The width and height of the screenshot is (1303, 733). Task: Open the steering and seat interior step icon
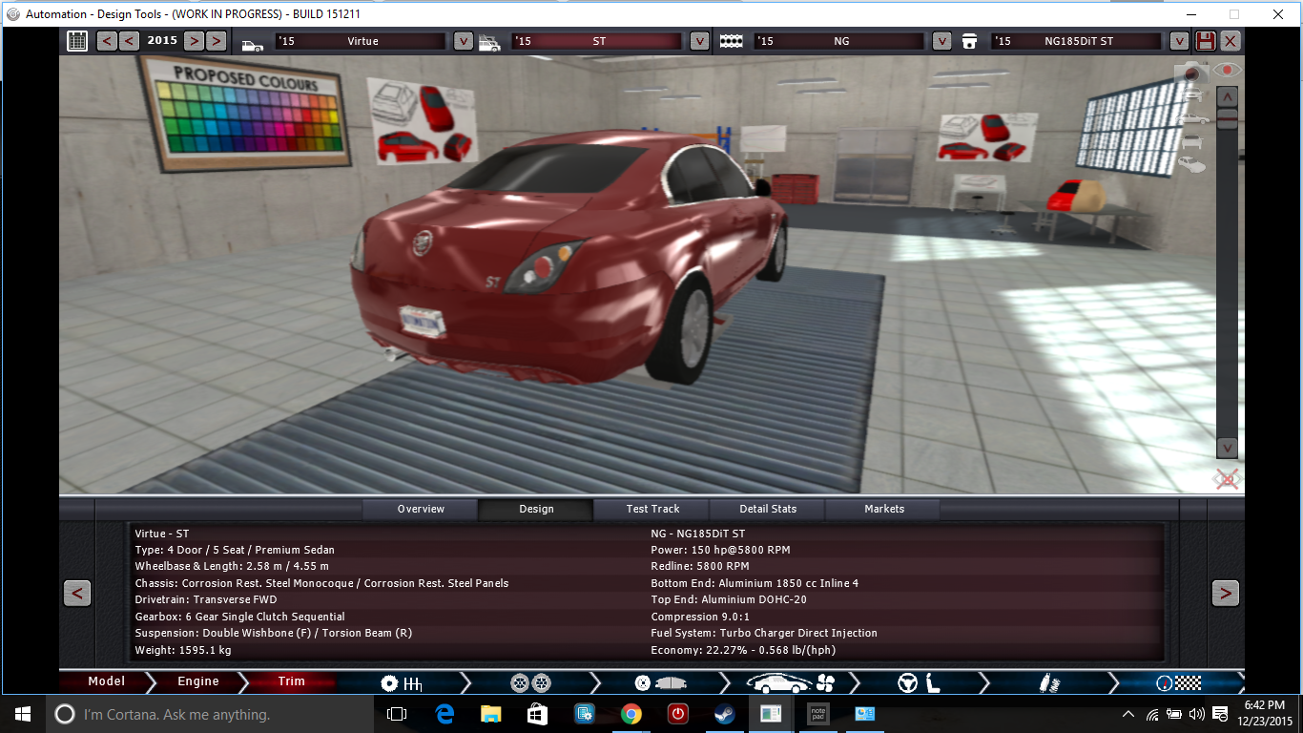click(x=919, y=683)
